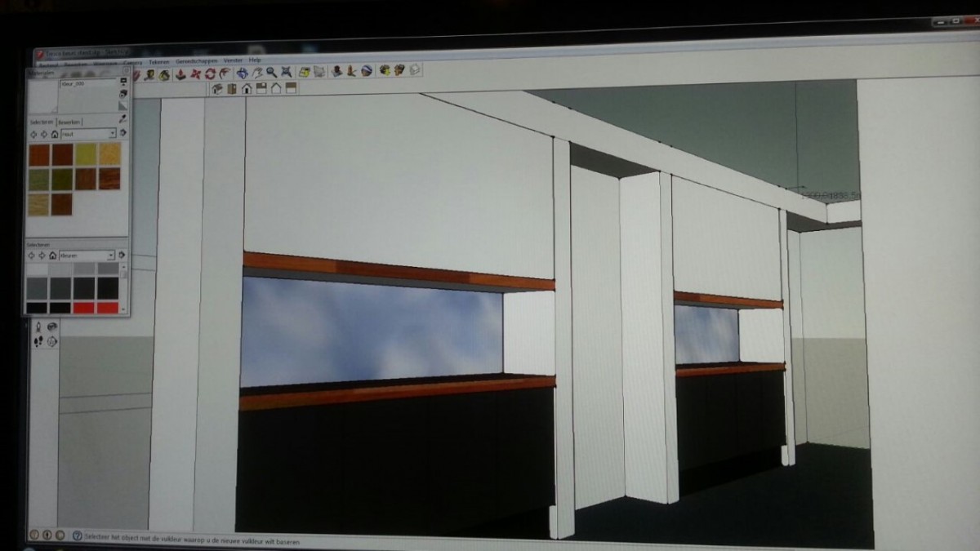
Task: Go home in the Hout material library
Action: pos(54,134)
